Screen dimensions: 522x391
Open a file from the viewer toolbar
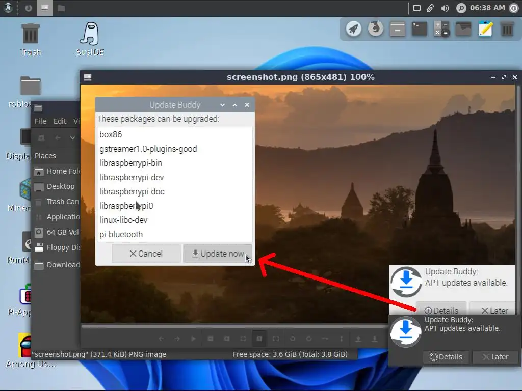[x=358, y=339]
